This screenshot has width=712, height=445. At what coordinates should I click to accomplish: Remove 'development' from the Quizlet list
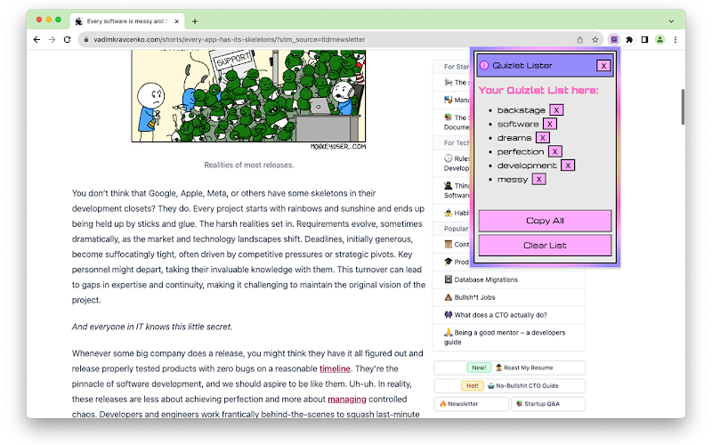coord(568,166)
